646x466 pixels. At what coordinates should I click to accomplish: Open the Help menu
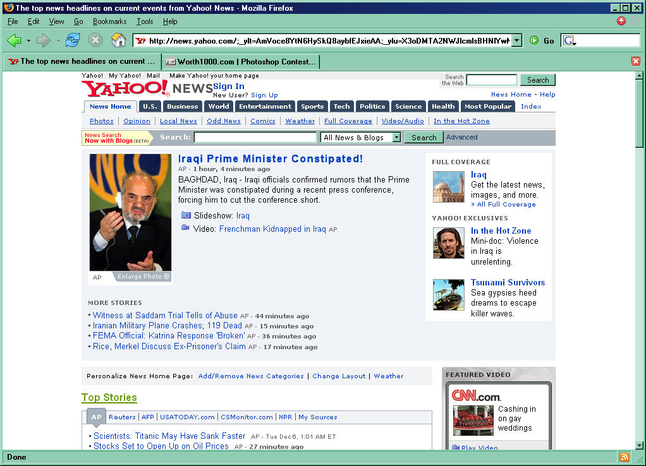[x=170, y=21]
